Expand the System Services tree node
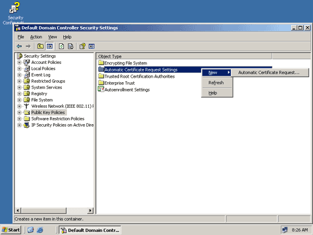 pos(19,88)
